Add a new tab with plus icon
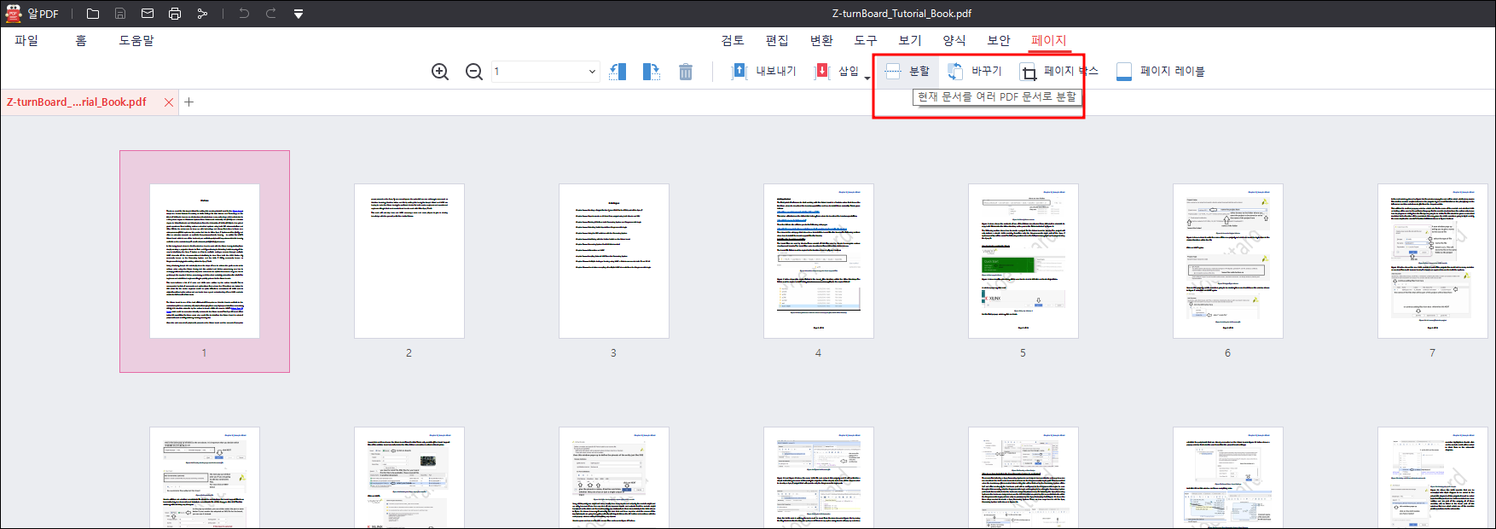Screen dimensions: 1496x529 tap(189, 102)
